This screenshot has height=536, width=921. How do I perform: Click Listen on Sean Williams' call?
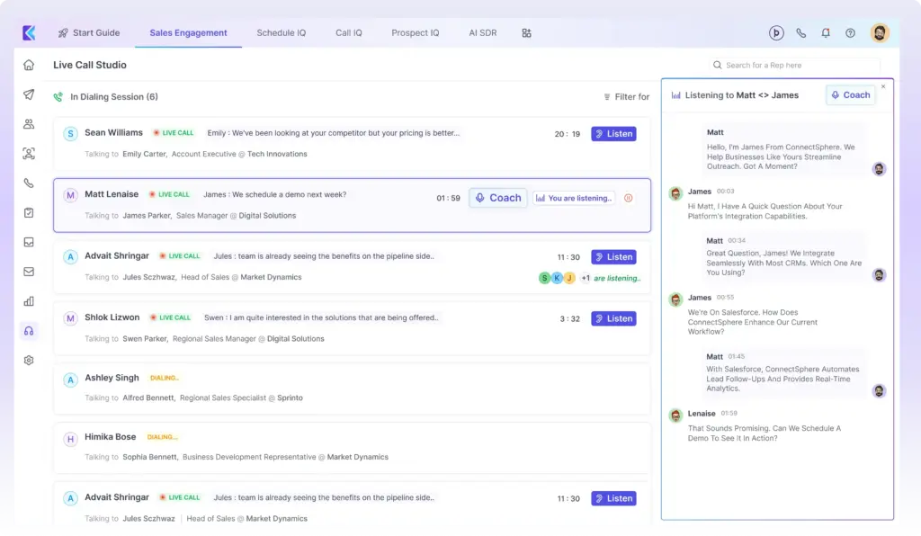click(613, 133)
